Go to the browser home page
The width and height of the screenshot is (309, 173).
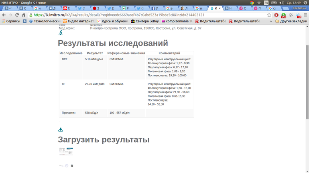(x=24, y=15)
